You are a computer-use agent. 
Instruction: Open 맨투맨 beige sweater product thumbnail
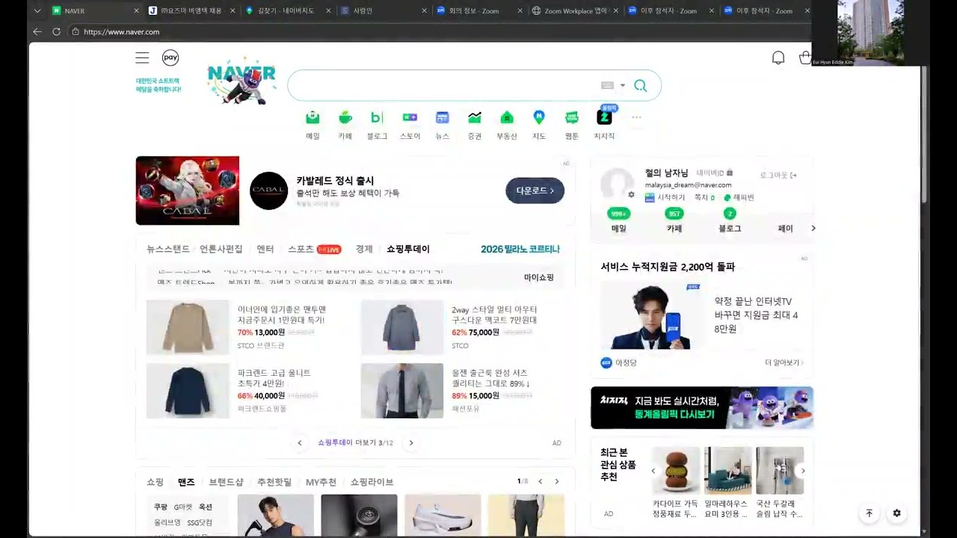click(x=188, y=327)
